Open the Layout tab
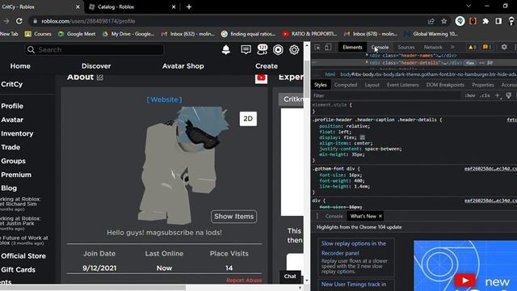This screenshot has width=517, height=291. [x=372, y=85]
